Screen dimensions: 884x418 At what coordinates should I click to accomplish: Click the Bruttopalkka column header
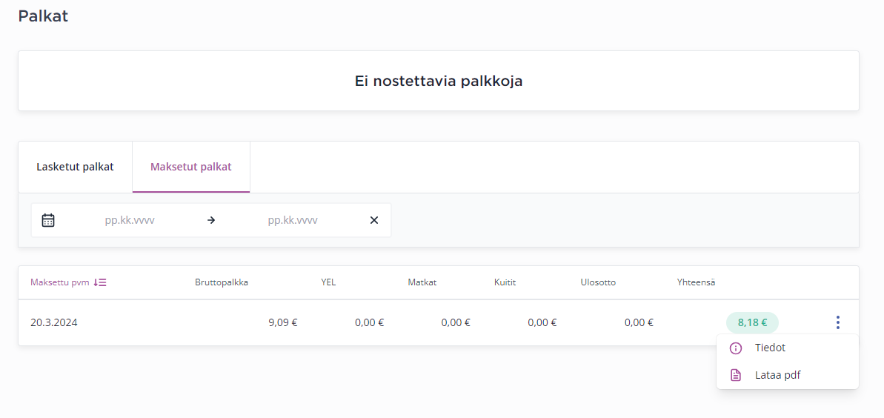tap(222, 282)
